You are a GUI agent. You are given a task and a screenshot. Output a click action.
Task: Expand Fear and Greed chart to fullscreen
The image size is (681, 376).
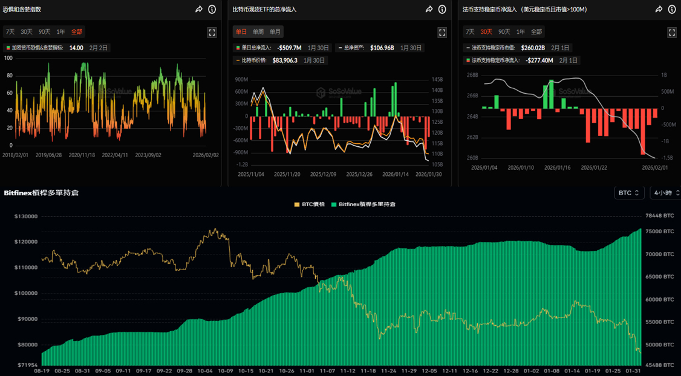[212, 33]
